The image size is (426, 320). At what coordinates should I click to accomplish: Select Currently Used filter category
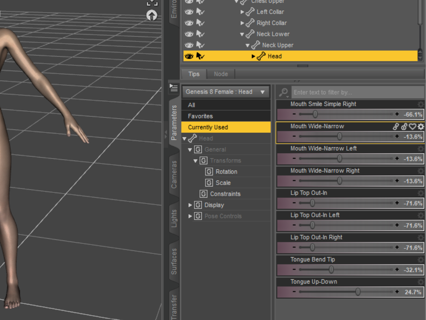pyautogui.click(x=226, y=127)
